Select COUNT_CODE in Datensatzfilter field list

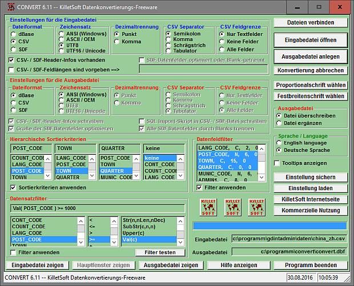44,227
